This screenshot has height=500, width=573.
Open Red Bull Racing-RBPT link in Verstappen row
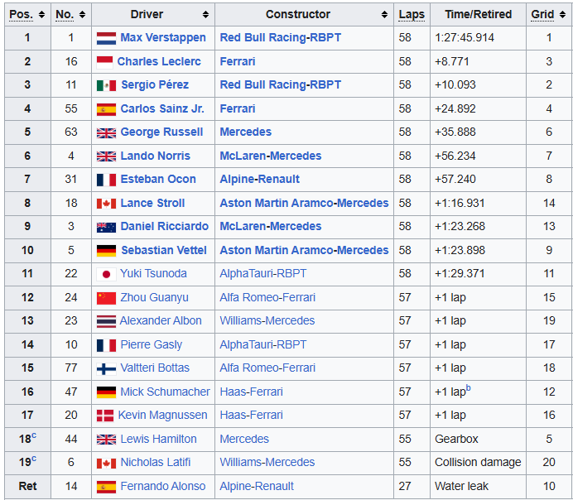[x=280, y=37]
